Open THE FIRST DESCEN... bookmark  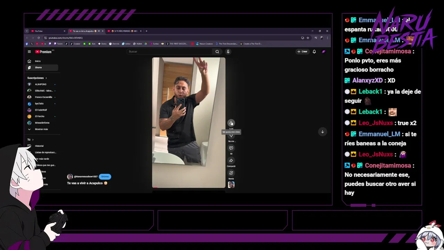click(177, 44)
